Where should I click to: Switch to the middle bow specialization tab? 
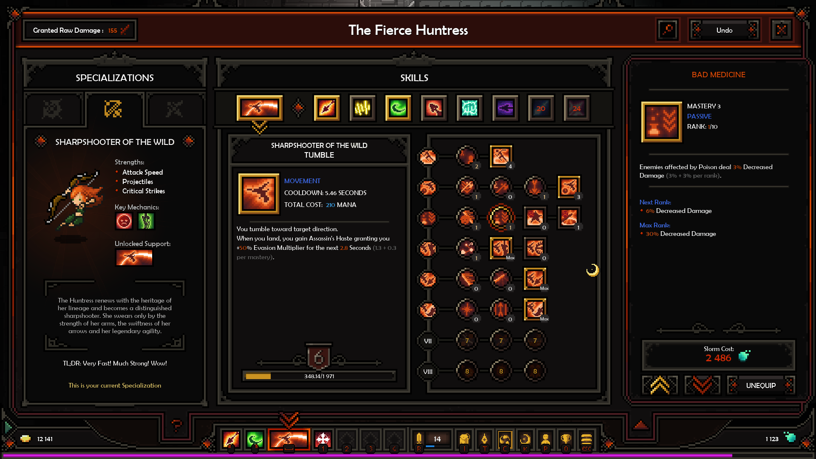(x=113, y=109)
